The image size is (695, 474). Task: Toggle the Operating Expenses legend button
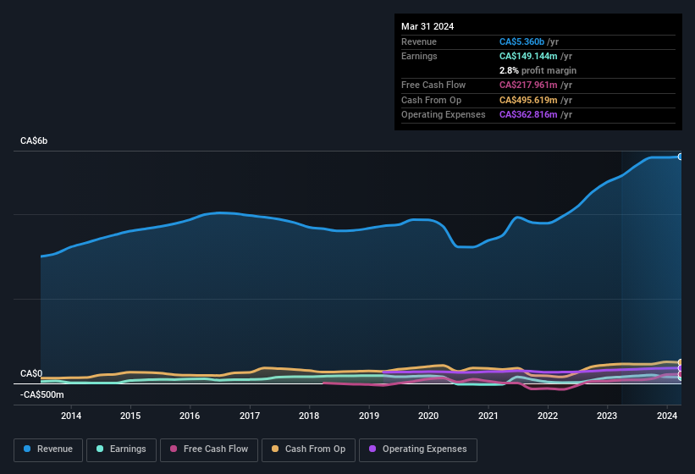[418, 449]
